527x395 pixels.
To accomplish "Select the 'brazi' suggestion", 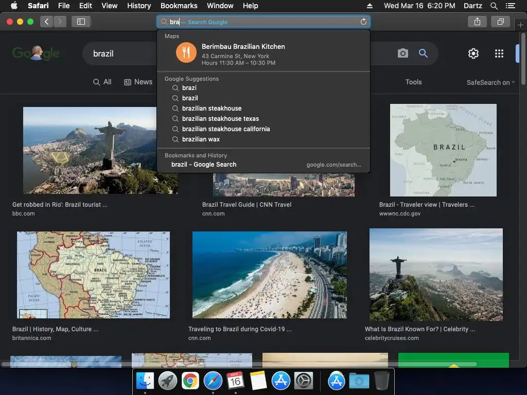I will point(263,87).
